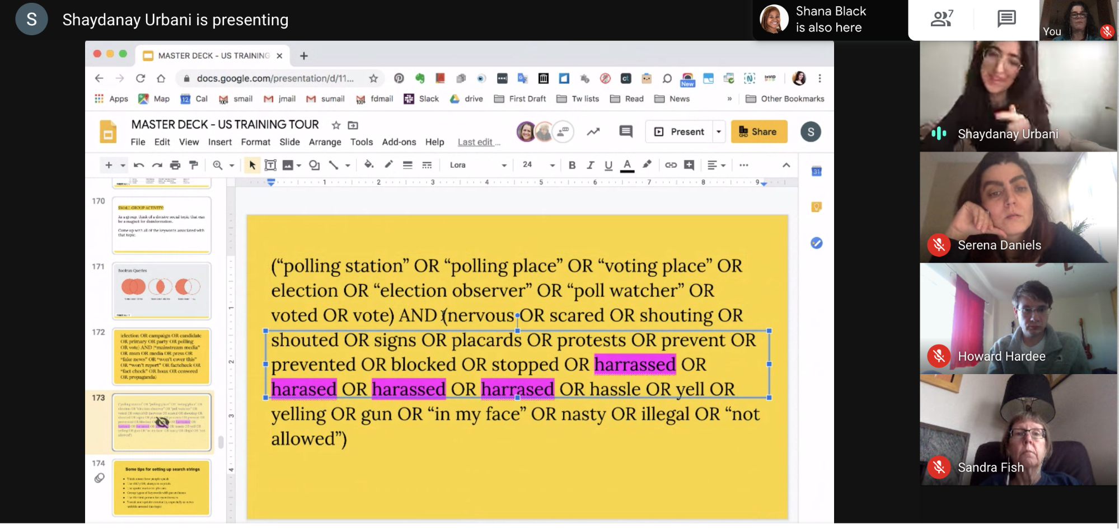Open the text color picker
Screen dimensions: 1119x529
click(627, 165)
